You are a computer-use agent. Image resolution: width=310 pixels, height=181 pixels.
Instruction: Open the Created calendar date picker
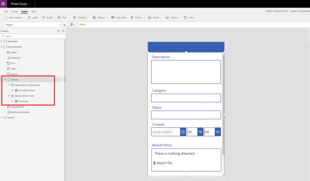[x=183, y=132]
